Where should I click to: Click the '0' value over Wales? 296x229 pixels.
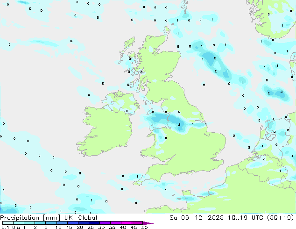coord(166,138)
